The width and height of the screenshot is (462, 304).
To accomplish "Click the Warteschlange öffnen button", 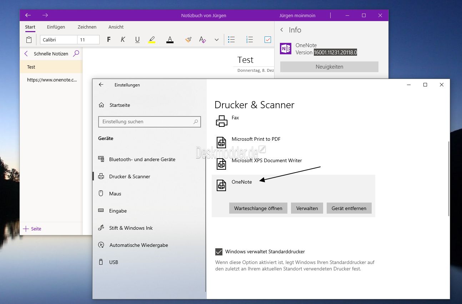I will (258, 208).
